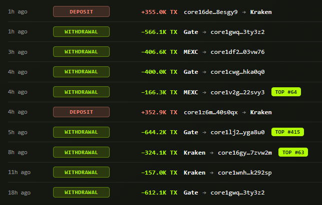
Task: Click the WITHDRAWAL badge for -166.3K TX
Action: [x=81, y=92]
